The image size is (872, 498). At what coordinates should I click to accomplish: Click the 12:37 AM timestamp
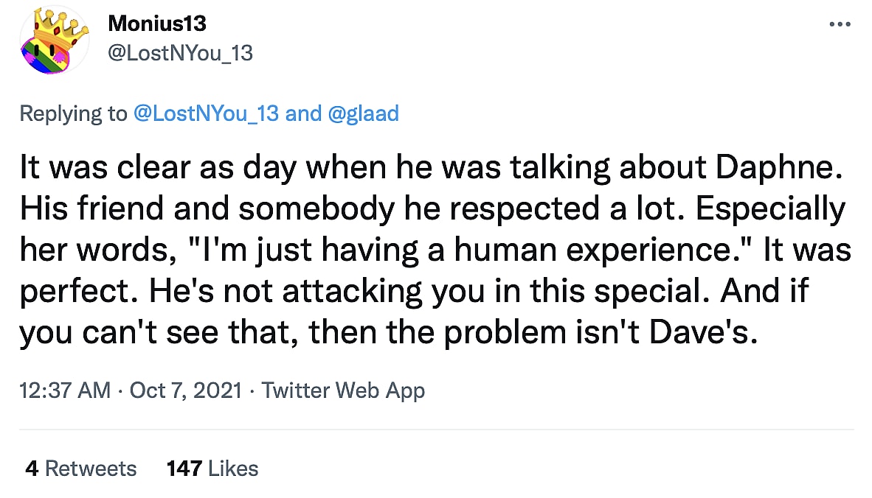coord(64,390)
